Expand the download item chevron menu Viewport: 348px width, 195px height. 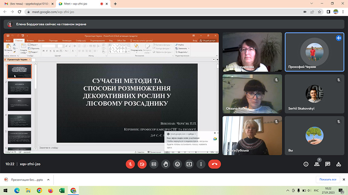coord(48,180)
